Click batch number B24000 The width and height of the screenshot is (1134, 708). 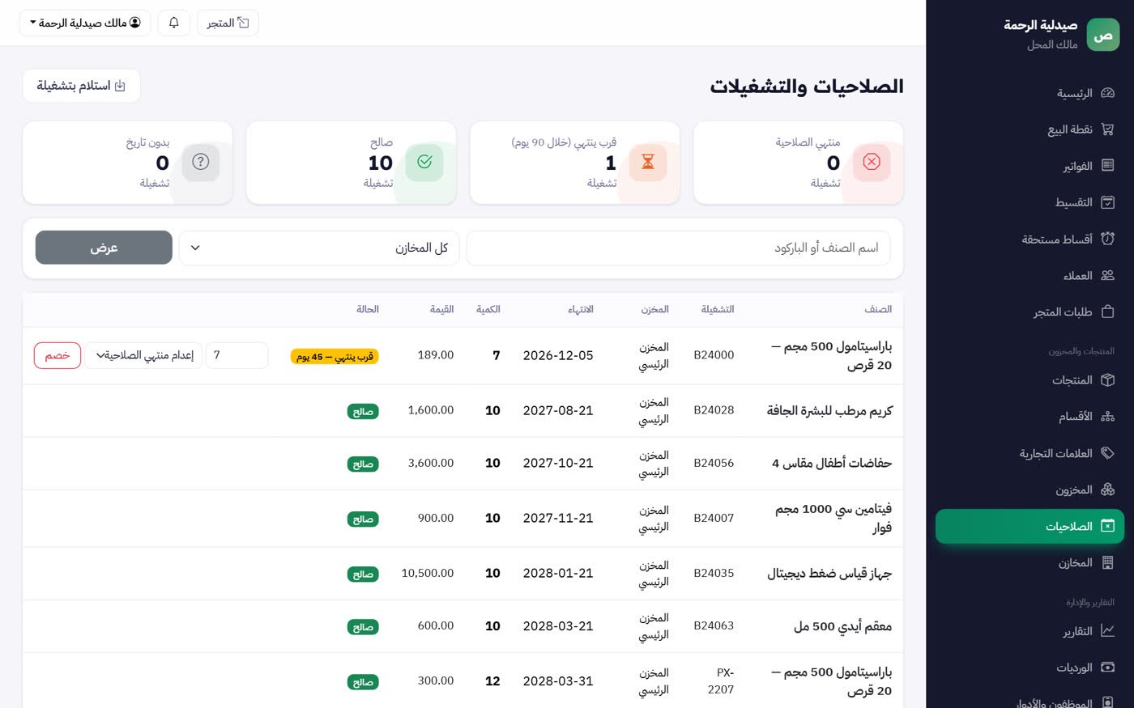click(714, 355)
